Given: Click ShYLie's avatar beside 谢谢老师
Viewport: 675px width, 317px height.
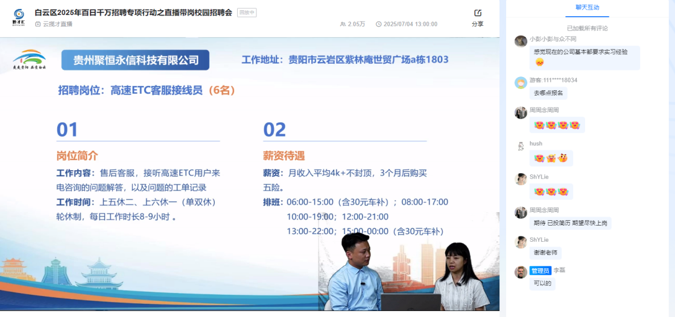Looking at the screenshot, I should [x=521, y=242].
